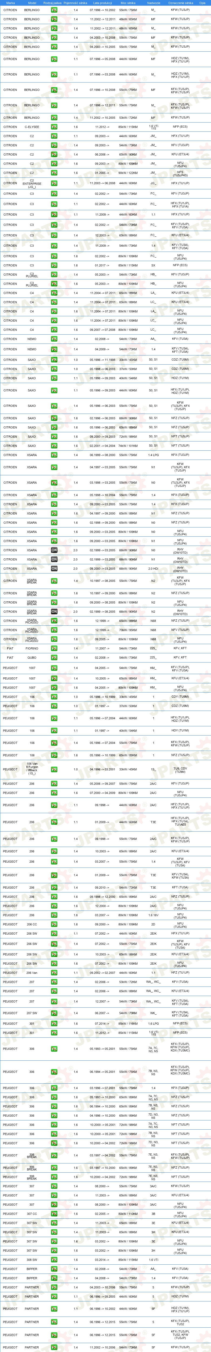211x1352 pixels.
Task: Click fuel icon in C3 PLURIEL 1.4 row
Action: point(54,275)
